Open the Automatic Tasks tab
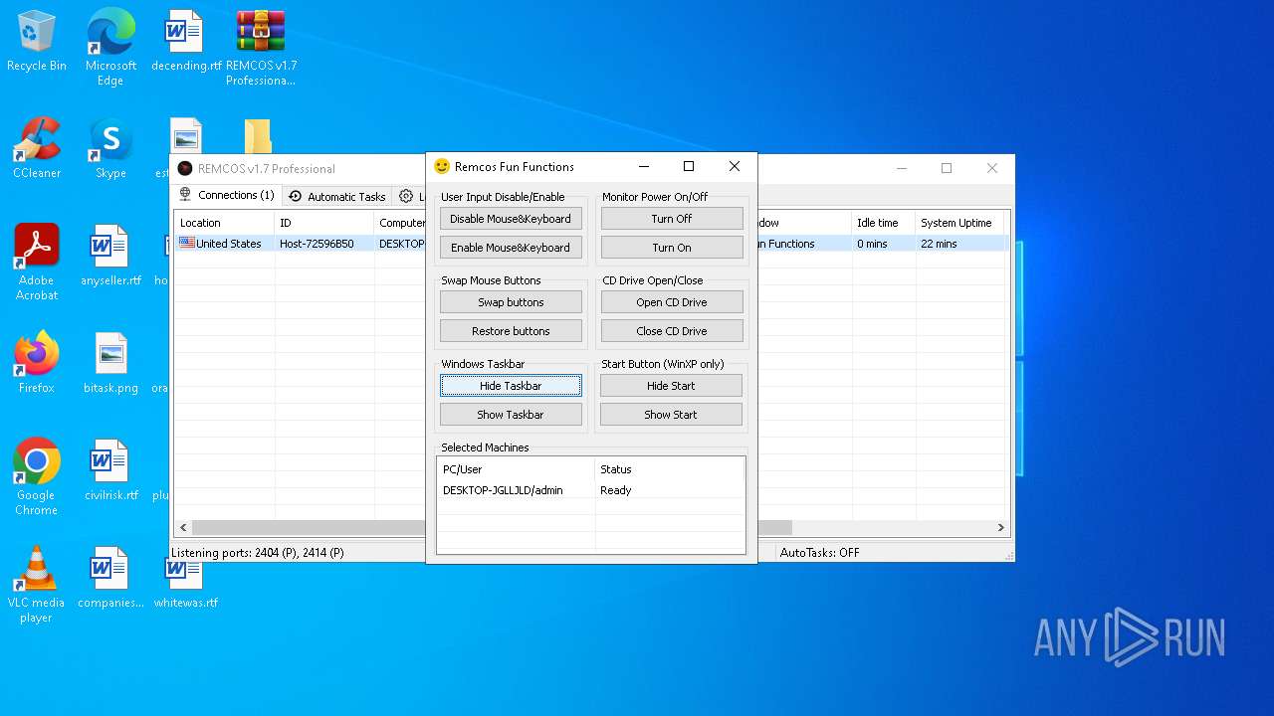The image size is (1274, 716). point(337,196)
